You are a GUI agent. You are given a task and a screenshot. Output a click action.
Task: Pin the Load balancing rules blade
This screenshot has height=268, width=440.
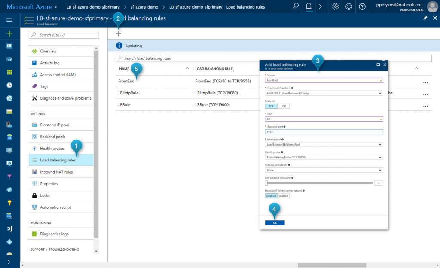pyautogui.click(x=425, y=18)
